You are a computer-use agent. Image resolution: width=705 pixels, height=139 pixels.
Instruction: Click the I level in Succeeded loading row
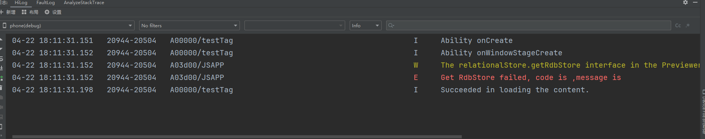(416, 90)
